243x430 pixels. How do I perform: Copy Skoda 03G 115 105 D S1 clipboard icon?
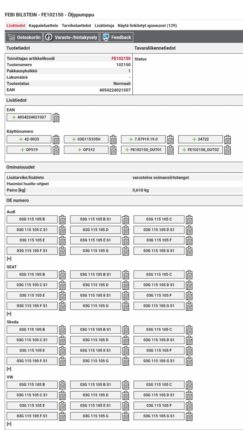click(x=189, y=340)
